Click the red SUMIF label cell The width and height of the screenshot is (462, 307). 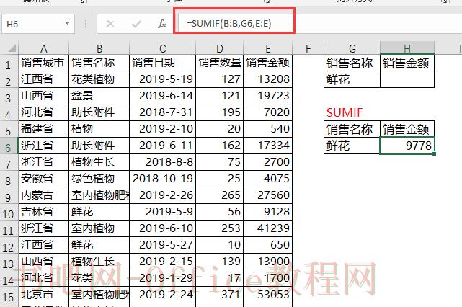click(x=352, y=112)
